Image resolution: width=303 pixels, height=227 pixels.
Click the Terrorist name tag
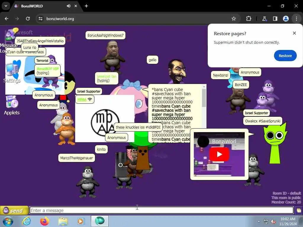[42, 61]
